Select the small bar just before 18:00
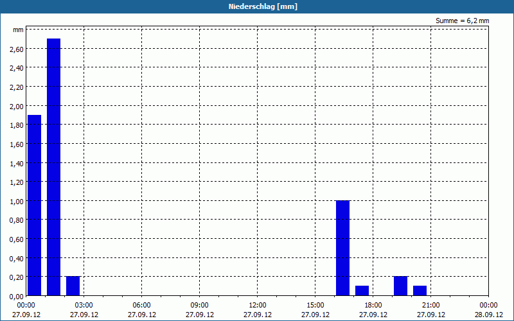The height and width of the screenshot is (321, 514). 362,291
